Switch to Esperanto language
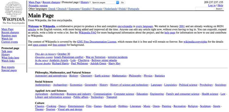The width and height of the screenshot is (229, 112). point(74,9)
